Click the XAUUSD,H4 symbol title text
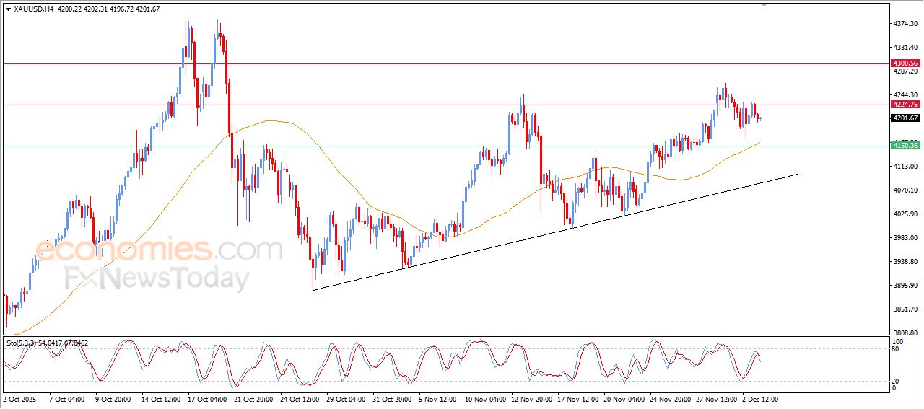The width and height of the screenshot is (924, 409). [x=33, y=9]
